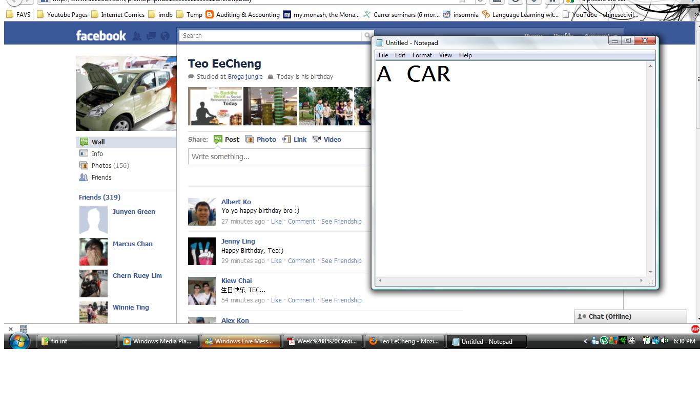This screenshot has width=700, height=393.
Task: Open the Windows Start orb
Action: click(19, 341)
